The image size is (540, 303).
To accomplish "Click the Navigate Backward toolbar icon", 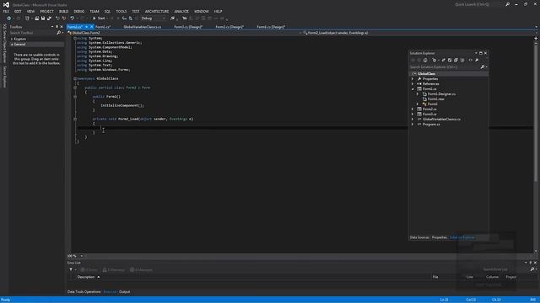I will pyautogui.click(x=9, y=19).
